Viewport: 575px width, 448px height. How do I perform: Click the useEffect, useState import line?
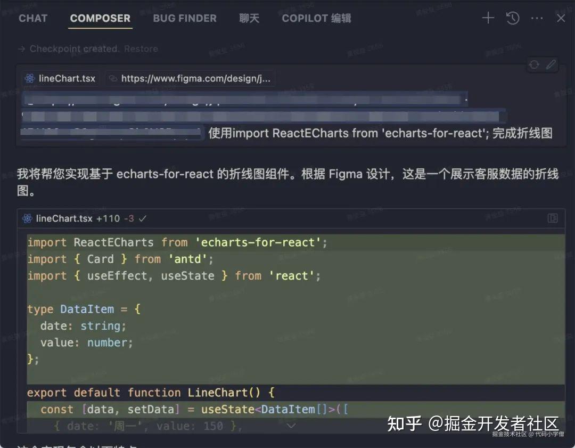coord(174,276)
